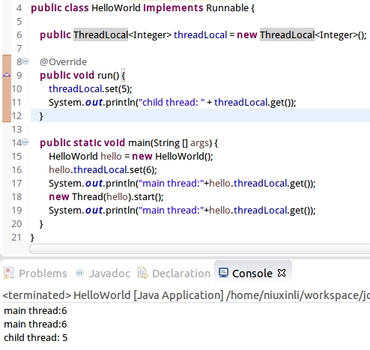Click new Thread(hello).start() statement
The image size is (370, 350).
click(106, 197)
